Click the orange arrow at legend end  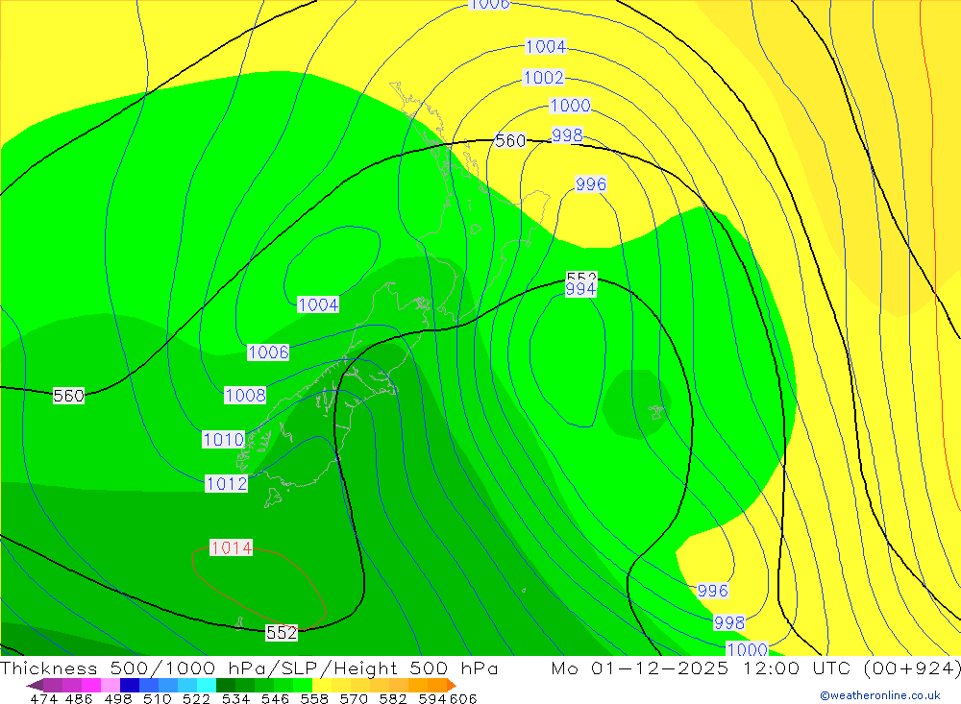click(x=452, y=685)
